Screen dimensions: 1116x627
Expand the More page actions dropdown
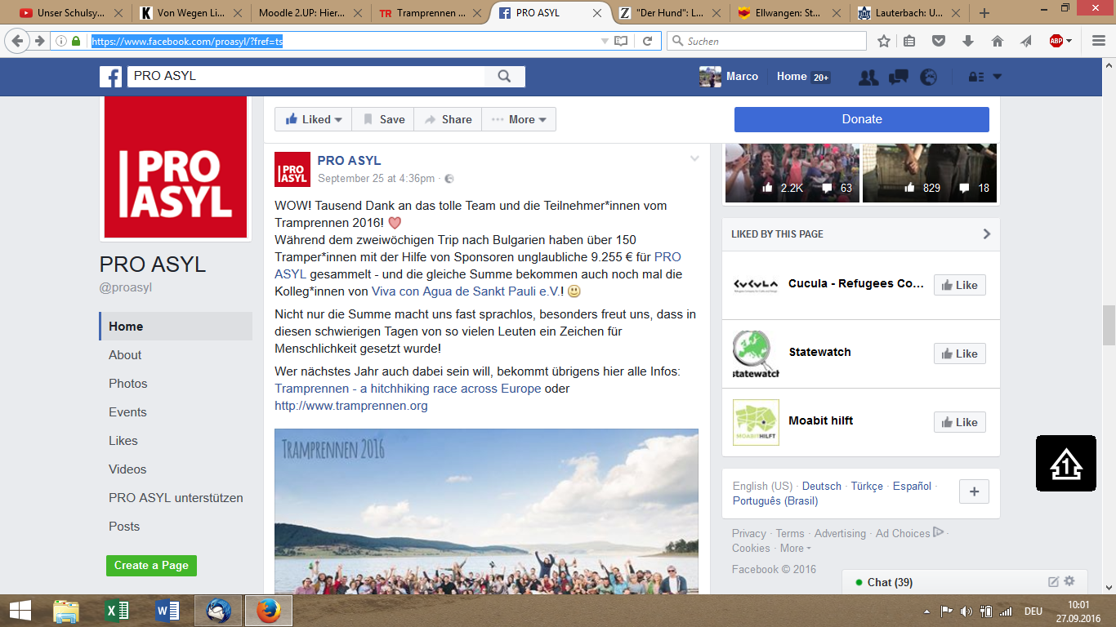[519, 119]
